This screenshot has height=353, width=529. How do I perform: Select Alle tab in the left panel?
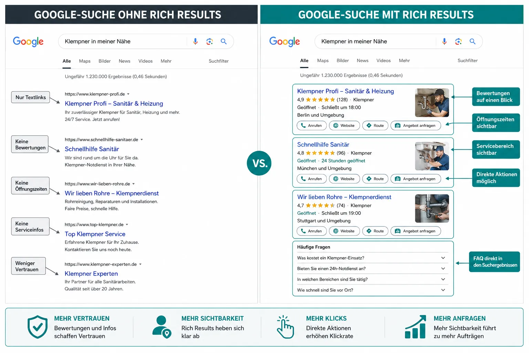coord(67,61)
